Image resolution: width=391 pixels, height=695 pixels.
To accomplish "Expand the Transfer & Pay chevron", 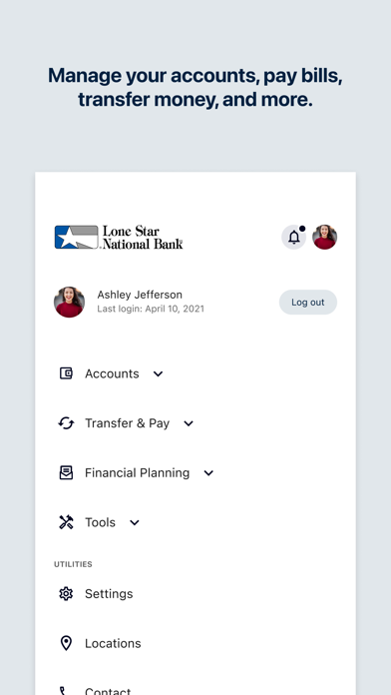I will pos(189,423).
